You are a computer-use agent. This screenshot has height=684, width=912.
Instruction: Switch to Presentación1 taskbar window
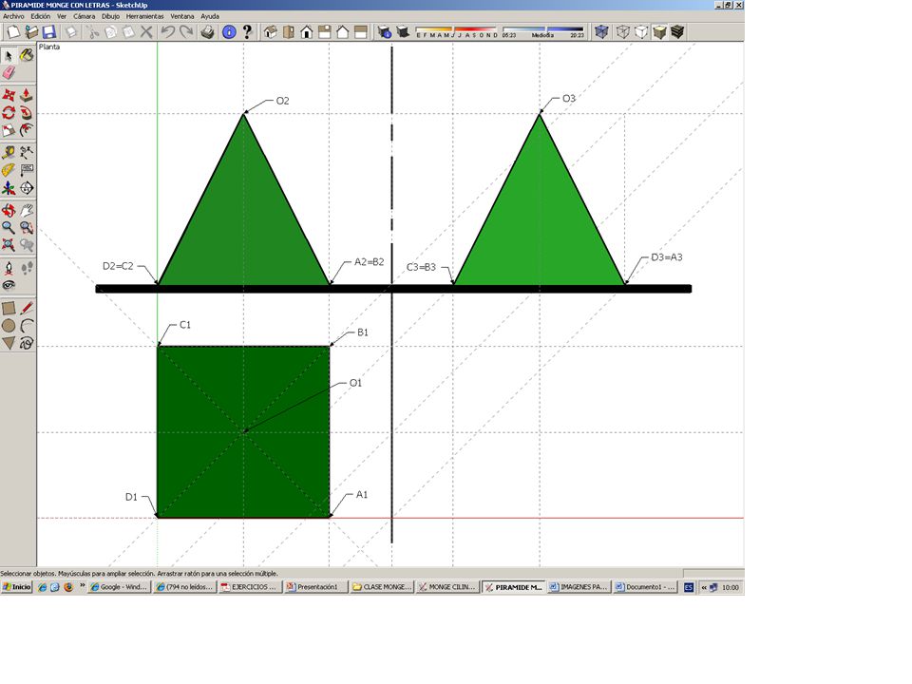coord(315,587)
